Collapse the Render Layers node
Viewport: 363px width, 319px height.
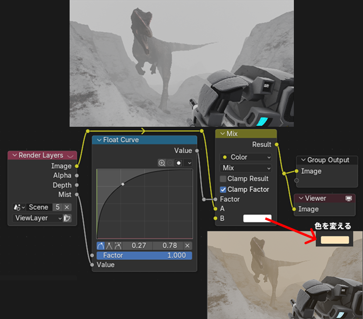tap(14, 155)
